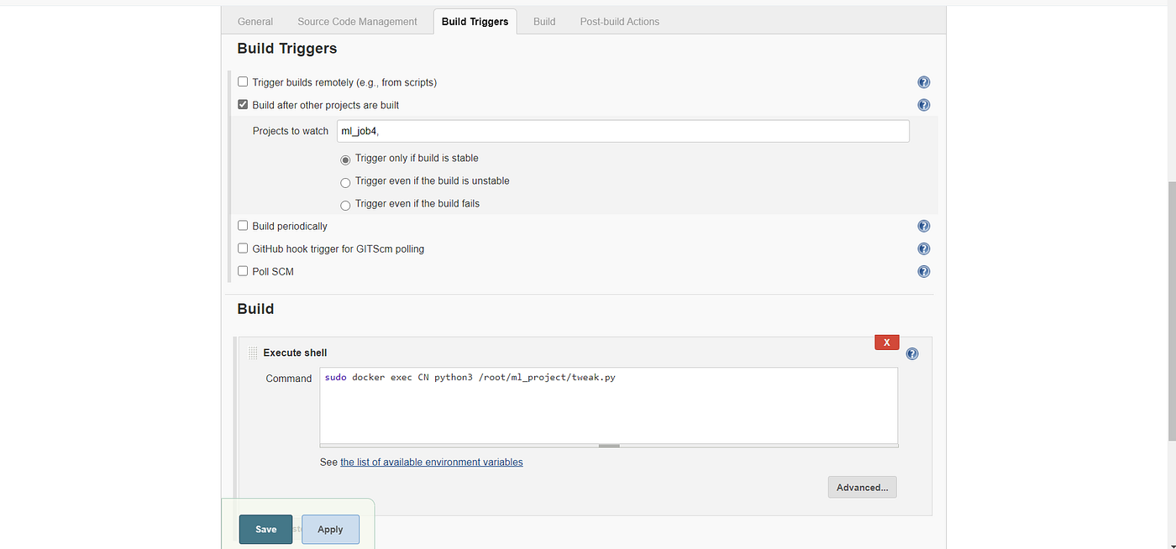The image size is (1176, 549).
Task: Switch to the Source Code Management tab
Action: [357, 22]
